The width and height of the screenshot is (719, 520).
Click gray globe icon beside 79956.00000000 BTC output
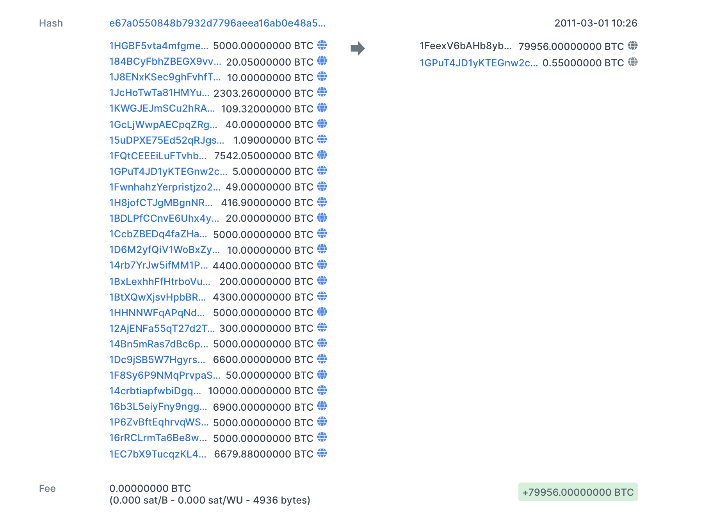633,46
